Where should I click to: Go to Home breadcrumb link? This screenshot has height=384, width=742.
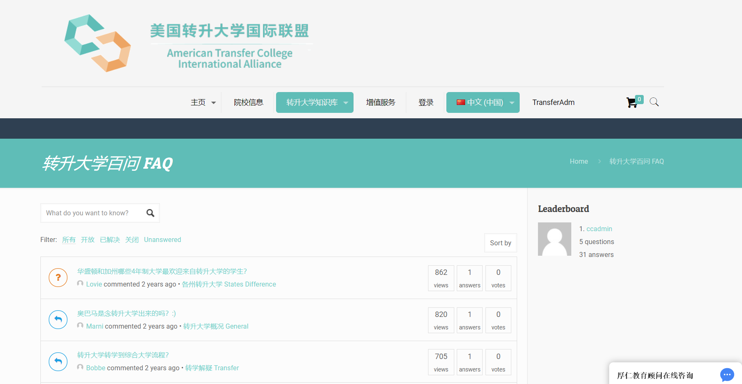(x=579, y=161)
